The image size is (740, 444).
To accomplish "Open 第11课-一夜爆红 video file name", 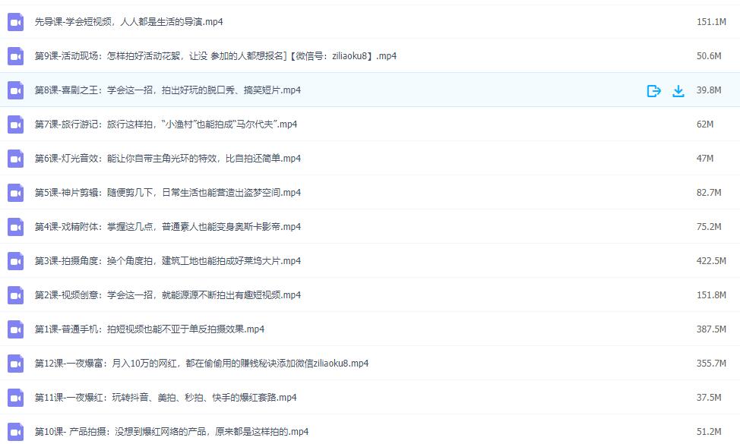I will (x=166, y=398).
